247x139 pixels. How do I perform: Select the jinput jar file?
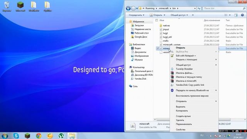point(166,29)
